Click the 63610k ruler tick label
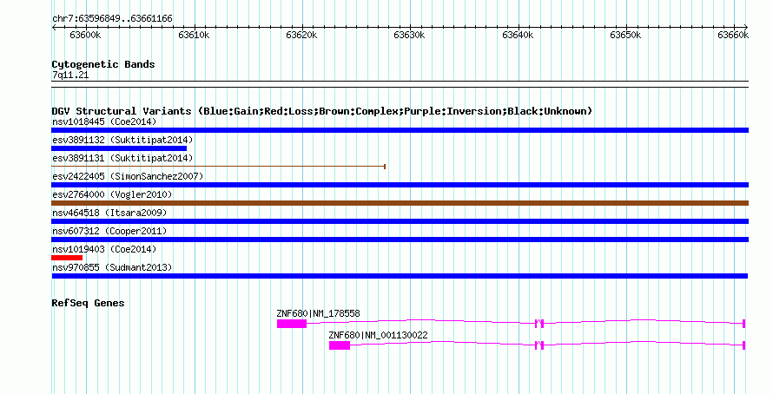Image resolution: width=773 pixels, height=394 pixels. [x=194, y=35]
